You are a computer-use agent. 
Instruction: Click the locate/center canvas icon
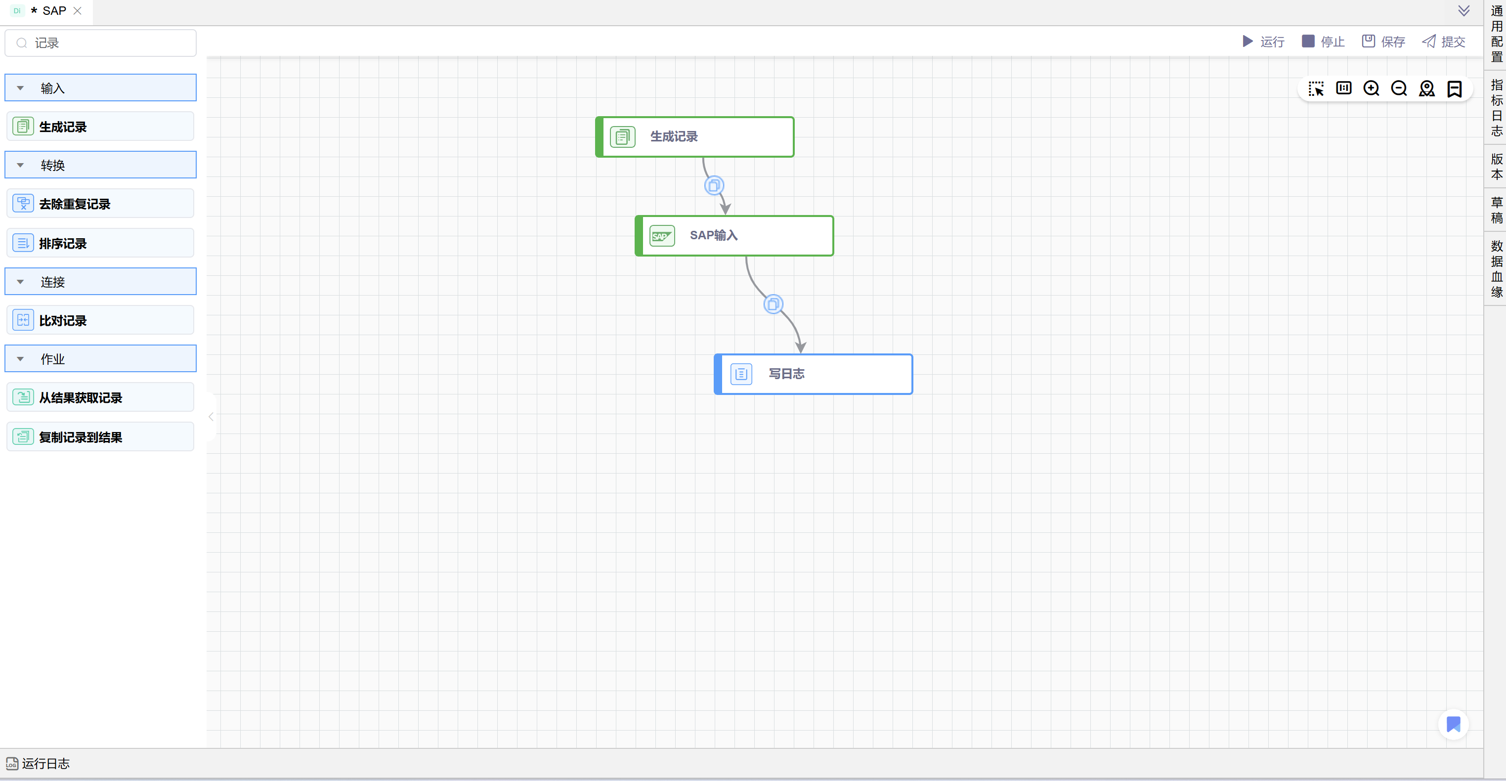(1426, 88)
